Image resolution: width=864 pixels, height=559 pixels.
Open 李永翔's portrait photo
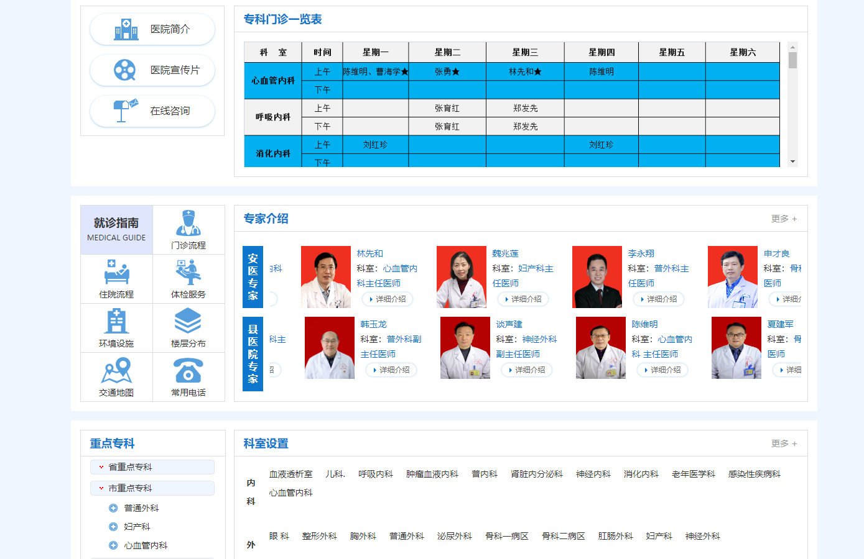pos(597,277)
